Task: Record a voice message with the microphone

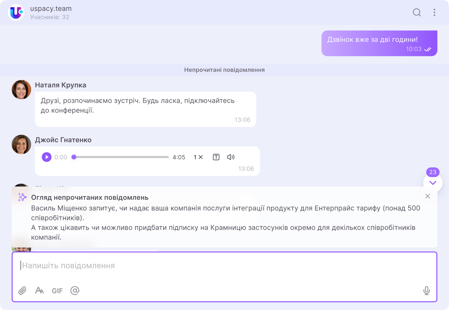Action: (426, 291)
